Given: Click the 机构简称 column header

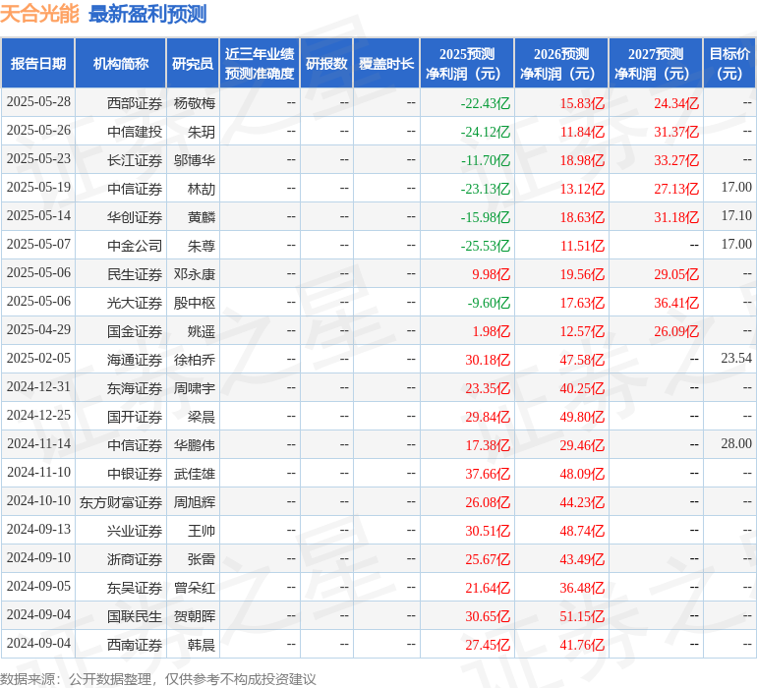Looking at the screenshot, I should 120,64.
